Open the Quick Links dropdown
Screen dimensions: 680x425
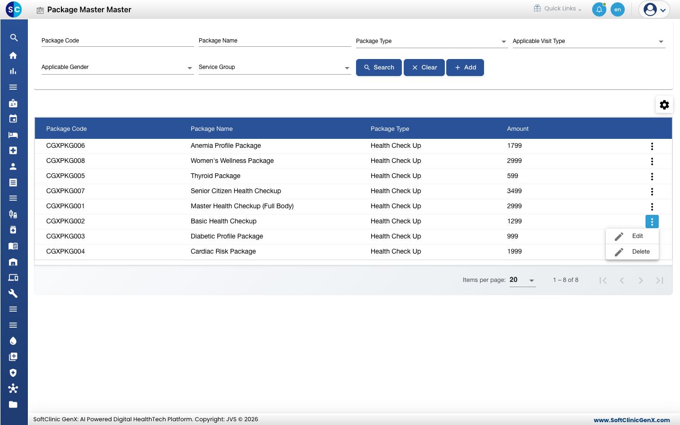pyautogui.click(x=558, y=8)
